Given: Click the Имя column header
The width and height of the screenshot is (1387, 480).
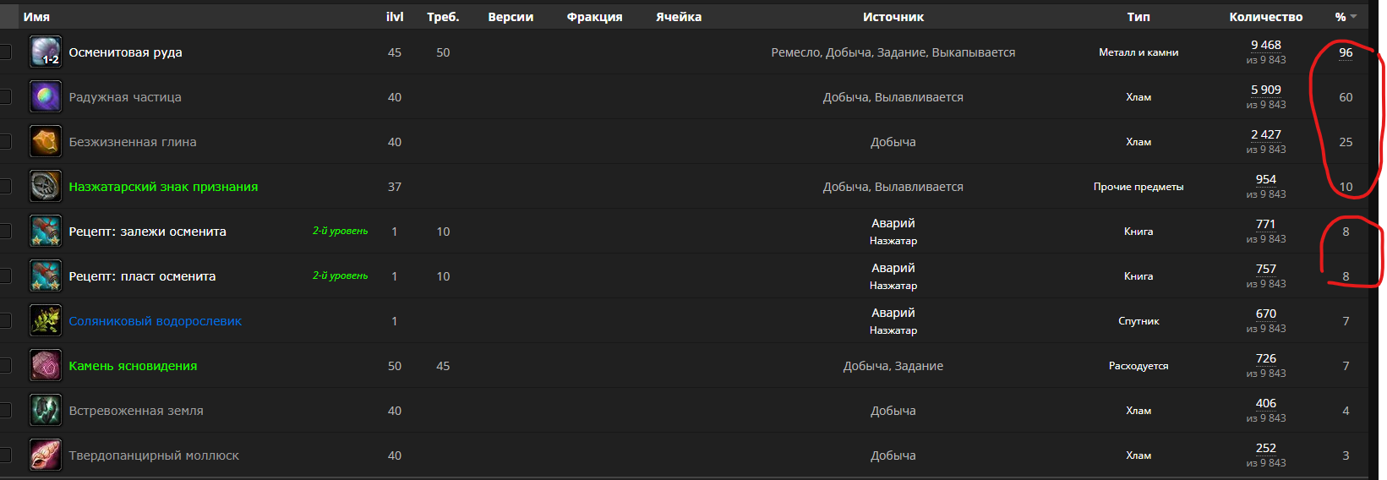Looking at the screenshot, I should coord(36,17).
